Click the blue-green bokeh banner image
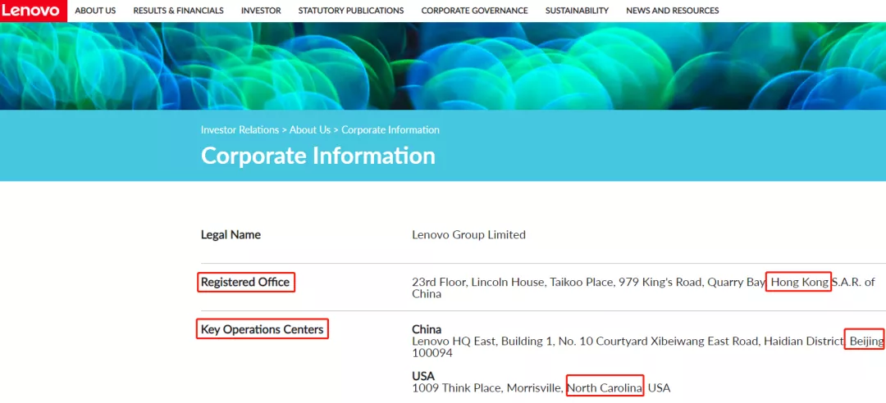Viewport: 886px width, 403px height. (x=443, y=66)
